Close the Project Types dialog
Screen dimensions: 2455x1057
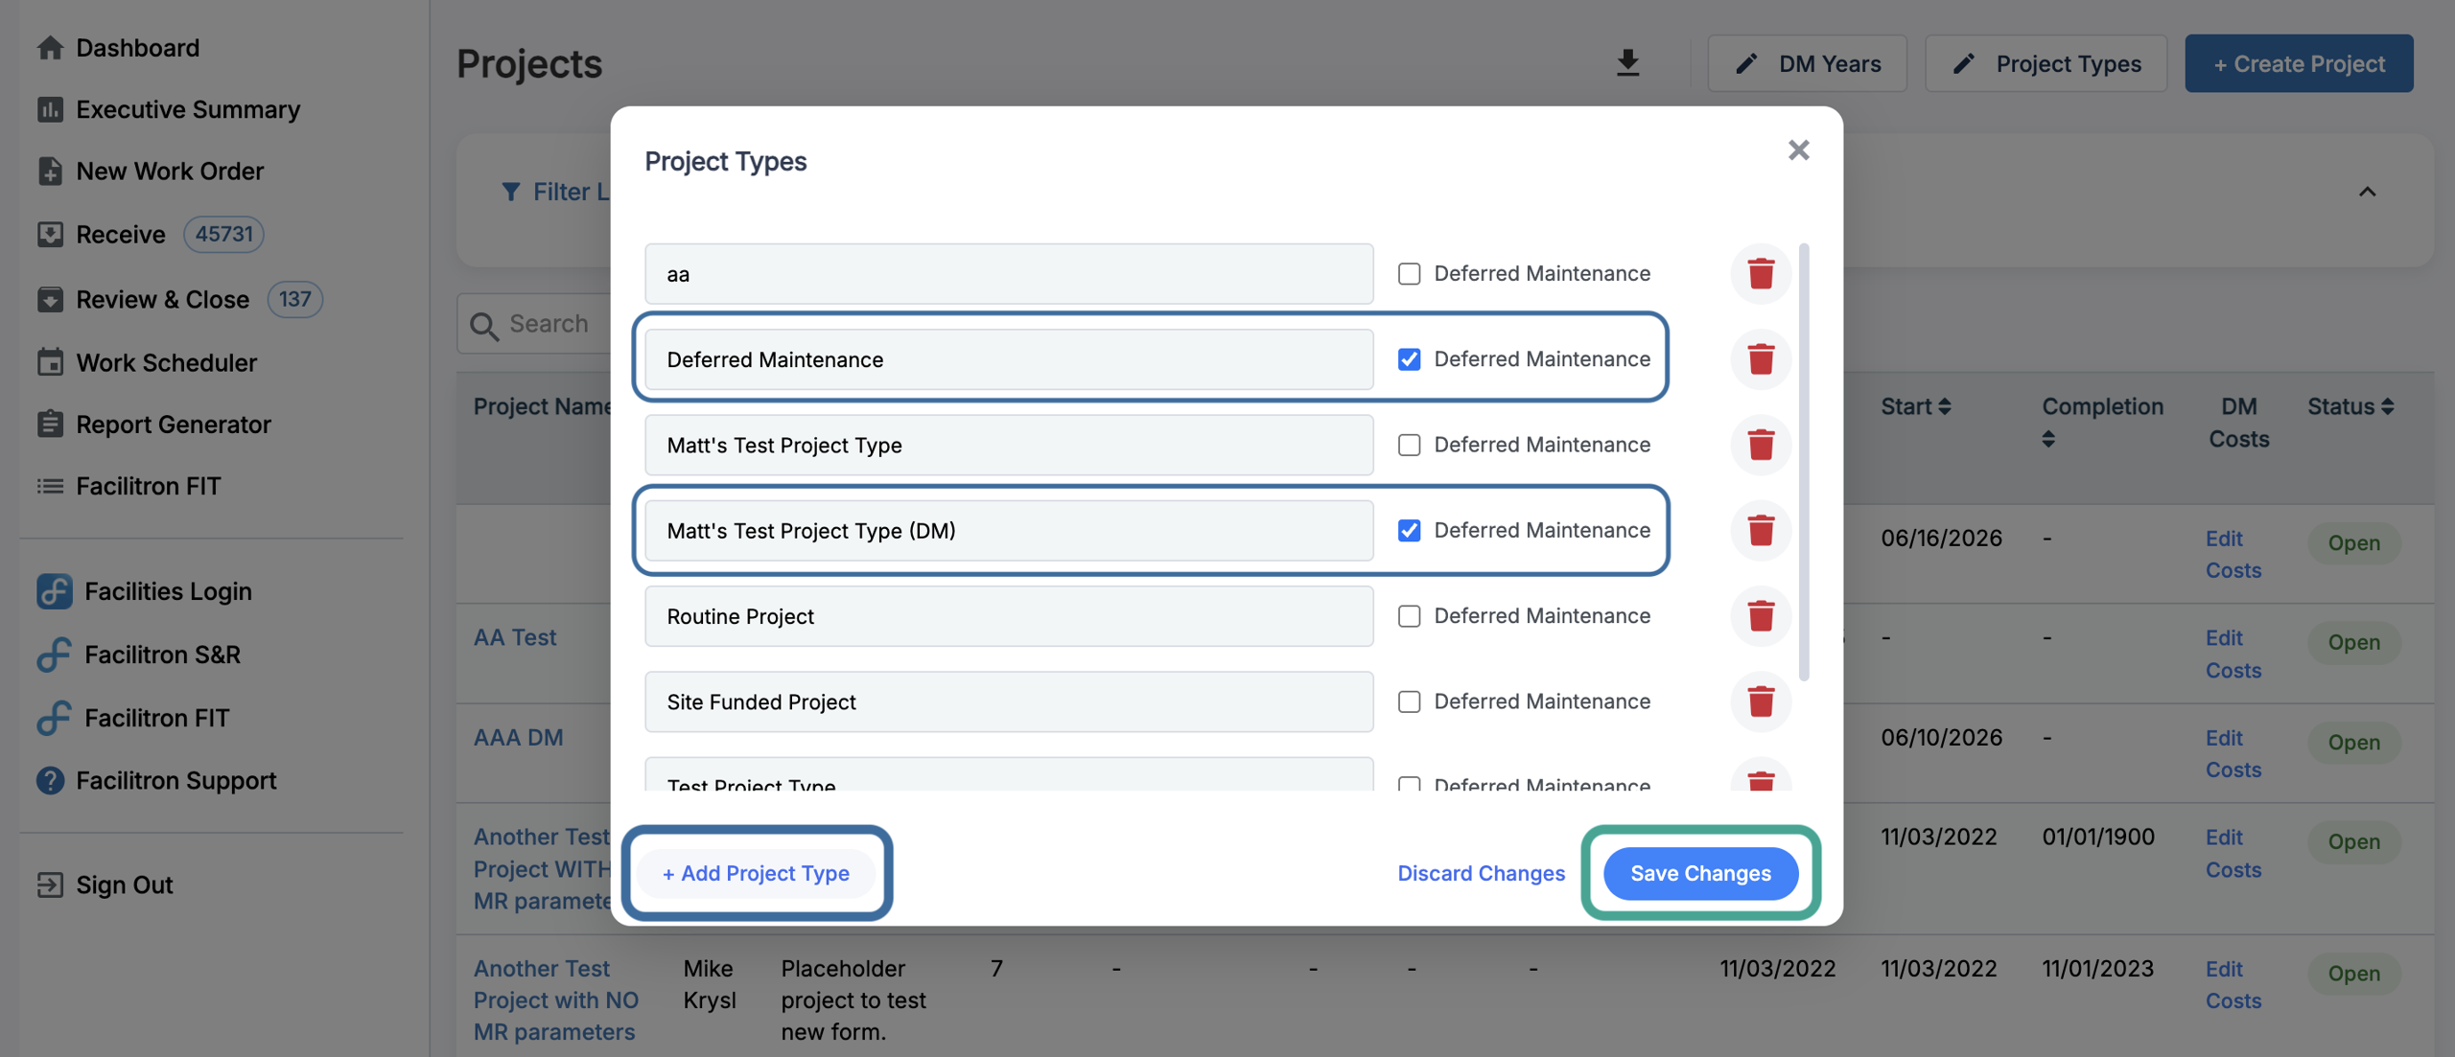1798,150
